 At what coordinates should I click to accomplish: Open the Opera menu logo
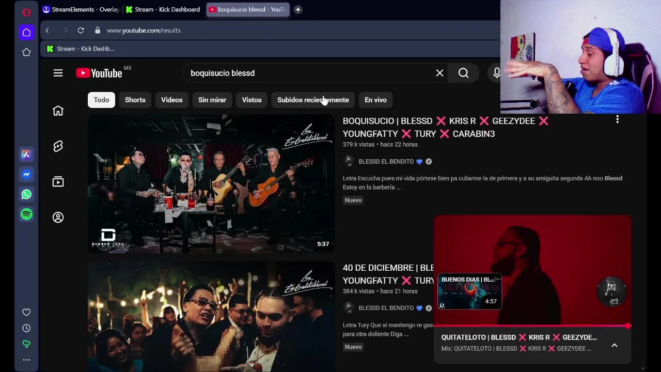point(26,12)
